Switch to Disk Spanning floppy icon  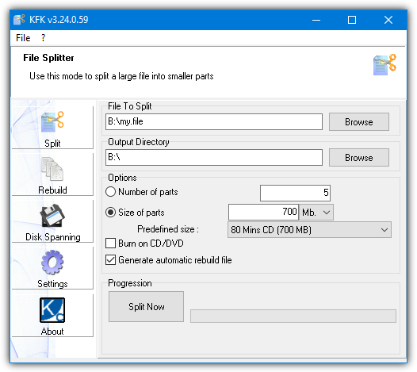[52, 216]
